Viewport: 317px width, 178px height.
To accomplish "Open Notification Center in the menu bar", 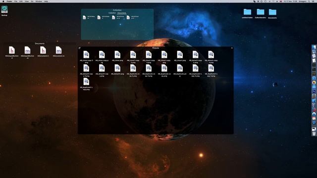I will (x=314, y=1).
